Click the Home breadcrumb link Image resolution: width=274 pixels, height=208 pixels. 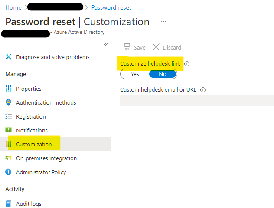pos(13,7)
